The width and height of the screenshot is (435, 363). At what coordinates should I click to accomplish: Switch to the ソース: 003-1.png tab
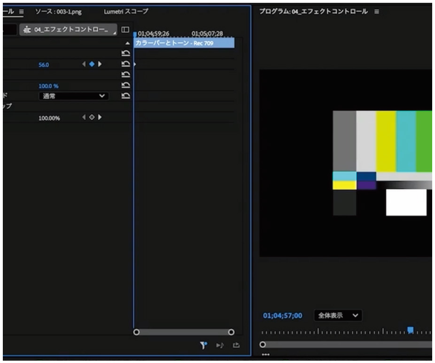[x=58, y=11]
